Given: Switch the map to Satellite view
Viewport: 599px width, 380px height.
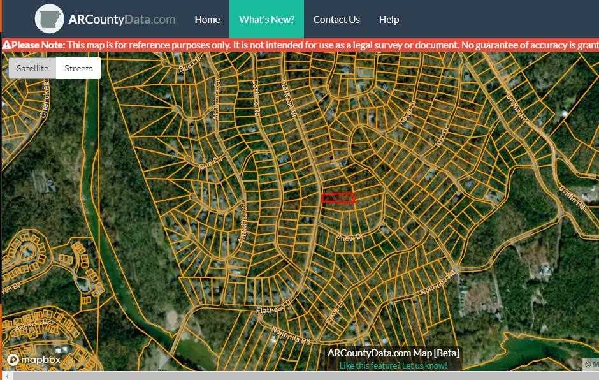Looking at the screenshot, I should (32, 68).
